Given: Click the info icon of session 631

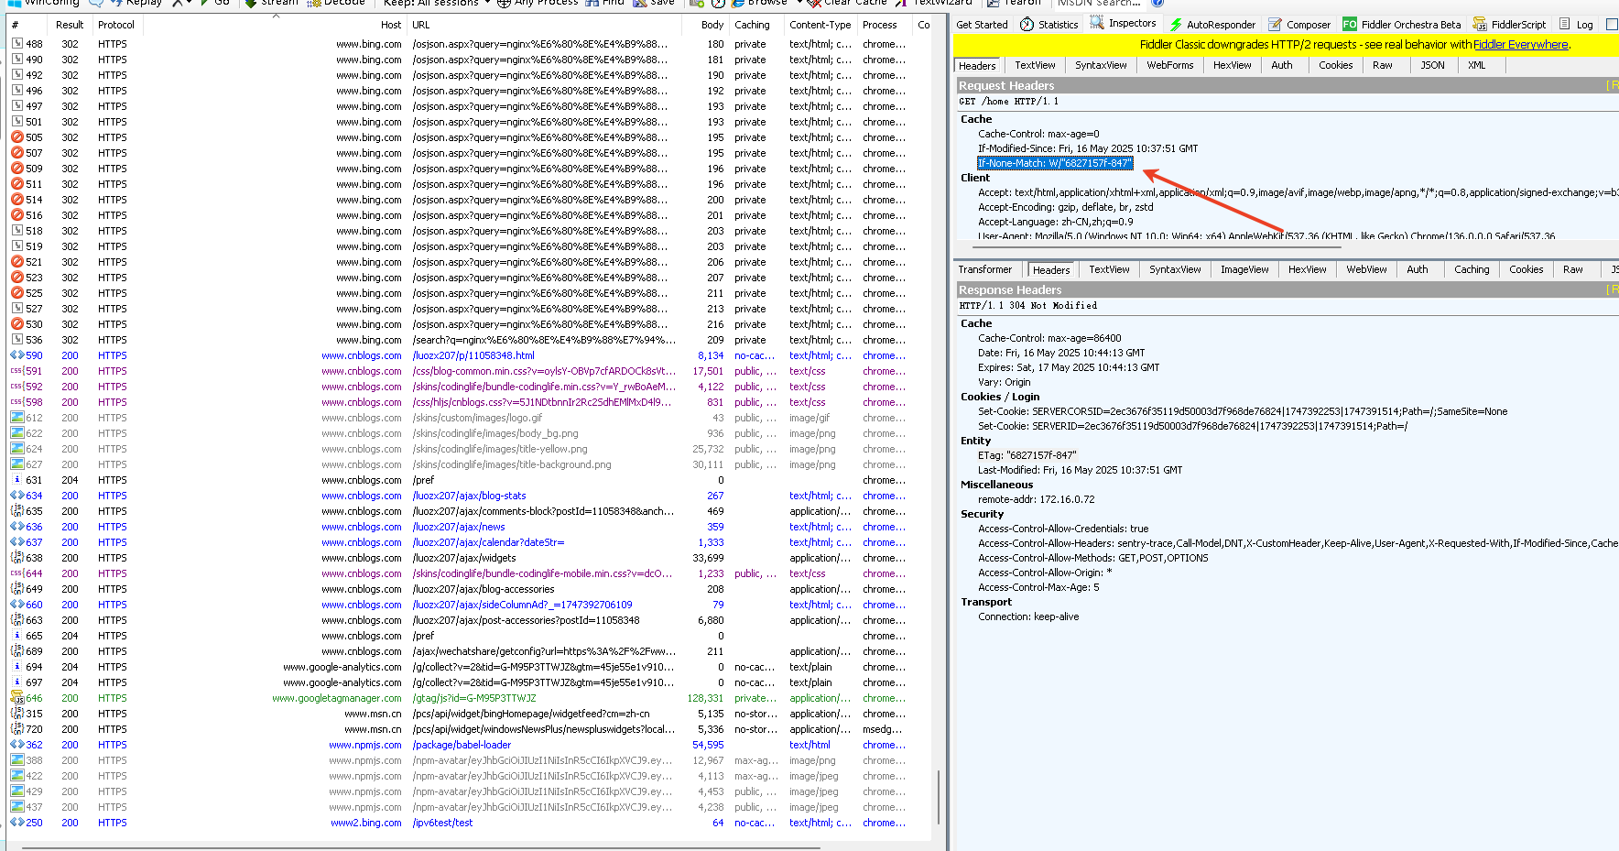Looking at the screenshot, I should click(16, 480).
